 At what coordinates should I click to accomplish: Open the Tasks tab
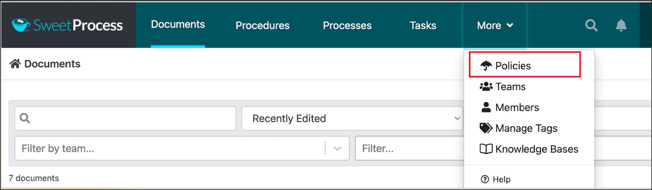click(x=423, y=25)
